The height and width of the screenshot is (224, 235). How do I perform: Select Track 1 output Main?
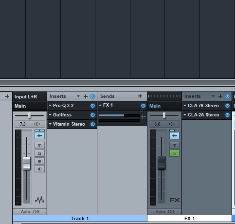coord(30,106)
